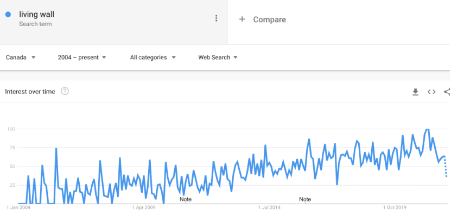Click the 1 Apr 2009 axis label
This screenshot has width=451, height=215.
144,207
